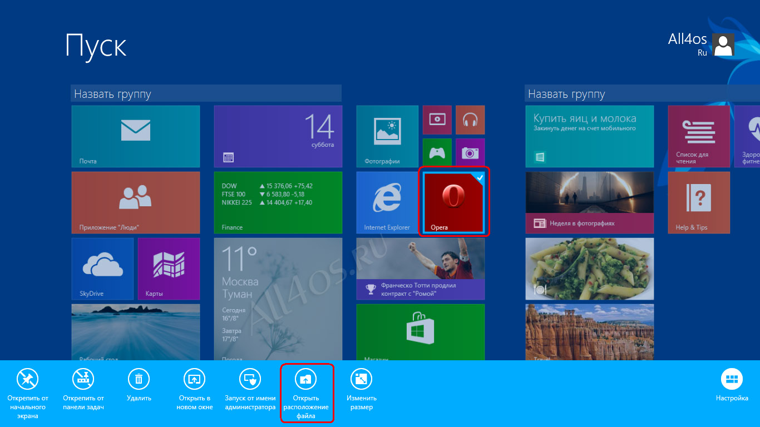Open the Photos (Фотографии) tile
The image size is (760, 427).
tap(387, 136)
